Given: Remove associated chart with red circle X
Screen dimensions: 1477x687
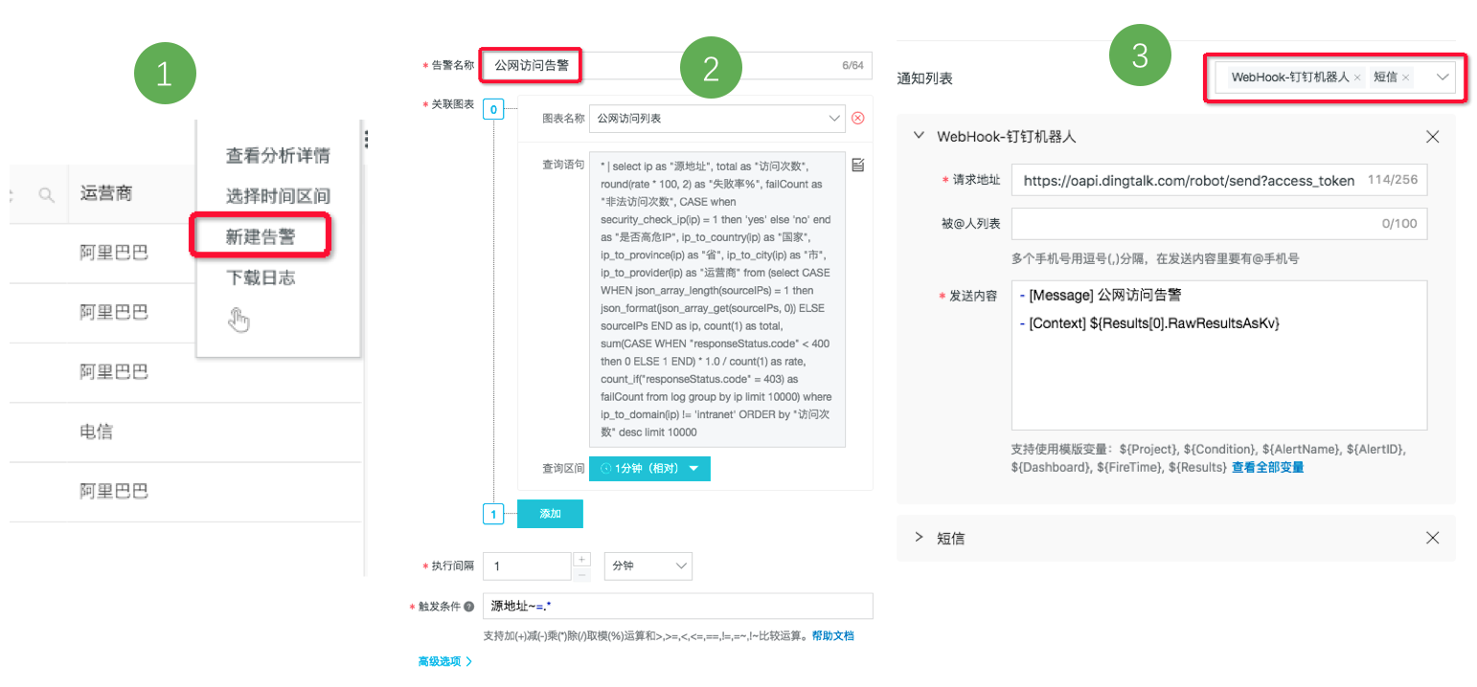Looking at the screenshot, I should click(x=857, y=119).
